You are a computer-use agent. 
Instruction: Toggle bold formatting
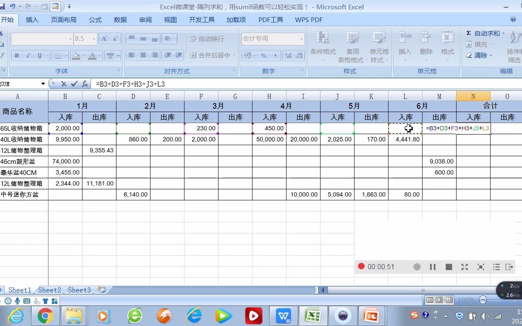point(16,56)
